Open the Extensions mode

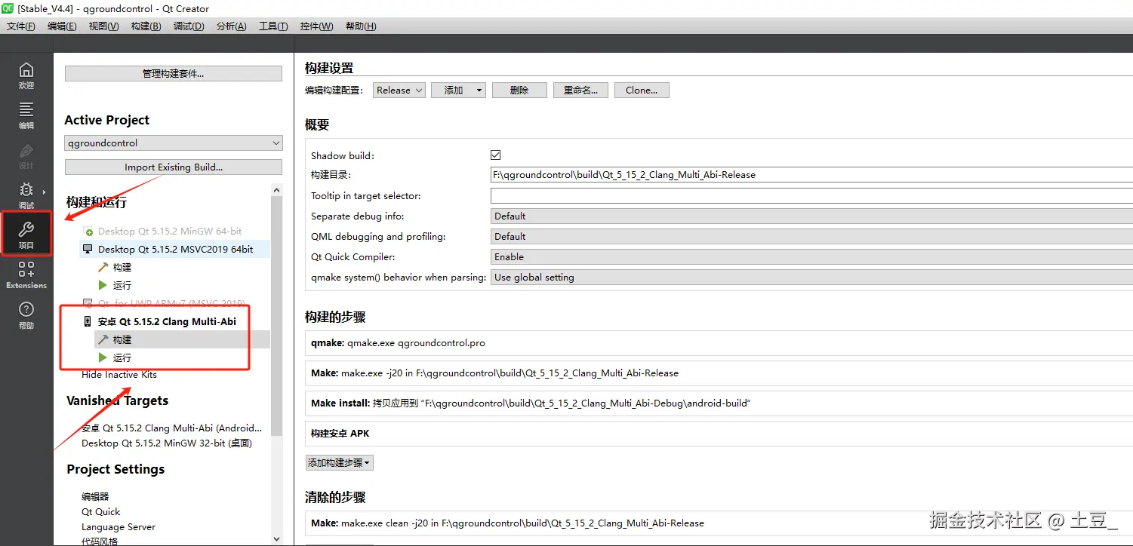click(26, 275)
